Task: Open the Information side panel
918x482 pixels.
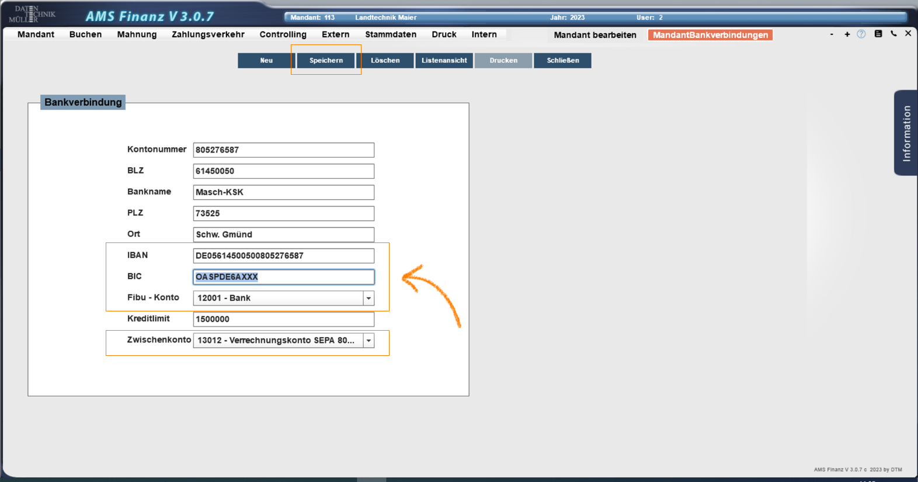Action: point(906,133)
